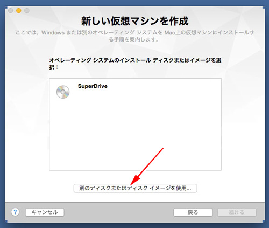This screenshot has width=269, height=228.
Task: Click the SuperDrive disc icon
Action: pos(63,92)
